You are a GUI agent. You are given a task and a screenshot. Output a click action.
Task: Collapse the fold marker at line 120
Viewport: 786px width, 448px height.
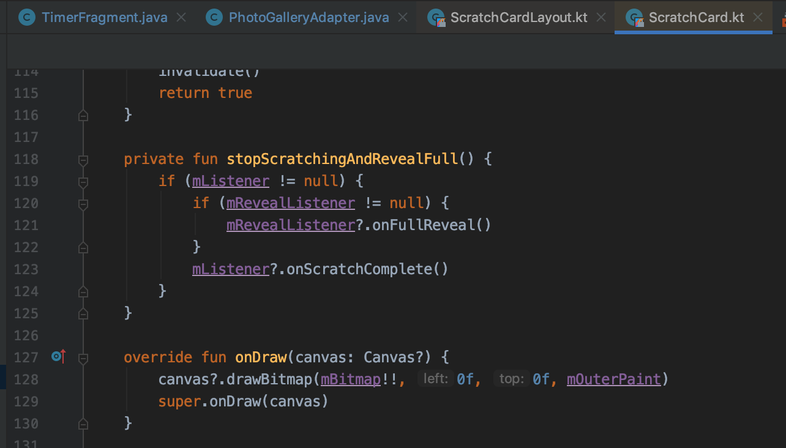[x=83, y=204]
